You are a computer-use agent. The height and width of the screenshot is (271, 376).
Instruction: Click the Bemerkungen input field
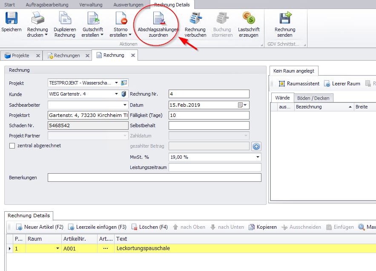[x=154, y=178]
